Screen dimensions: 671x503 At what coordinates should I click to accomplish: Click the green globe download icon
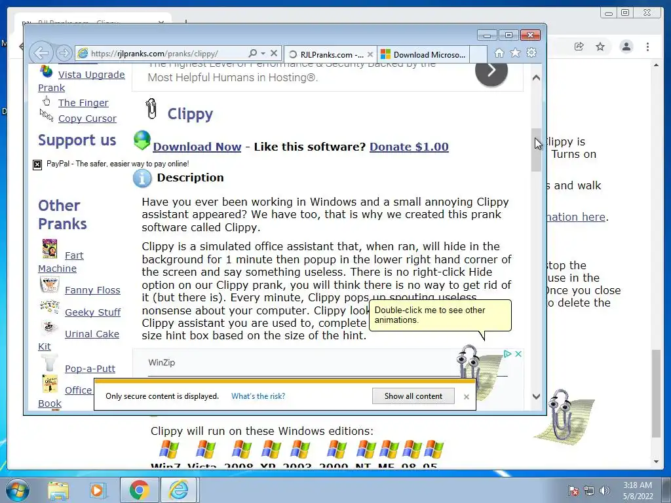pyautogui.click(x=142, y=140)
